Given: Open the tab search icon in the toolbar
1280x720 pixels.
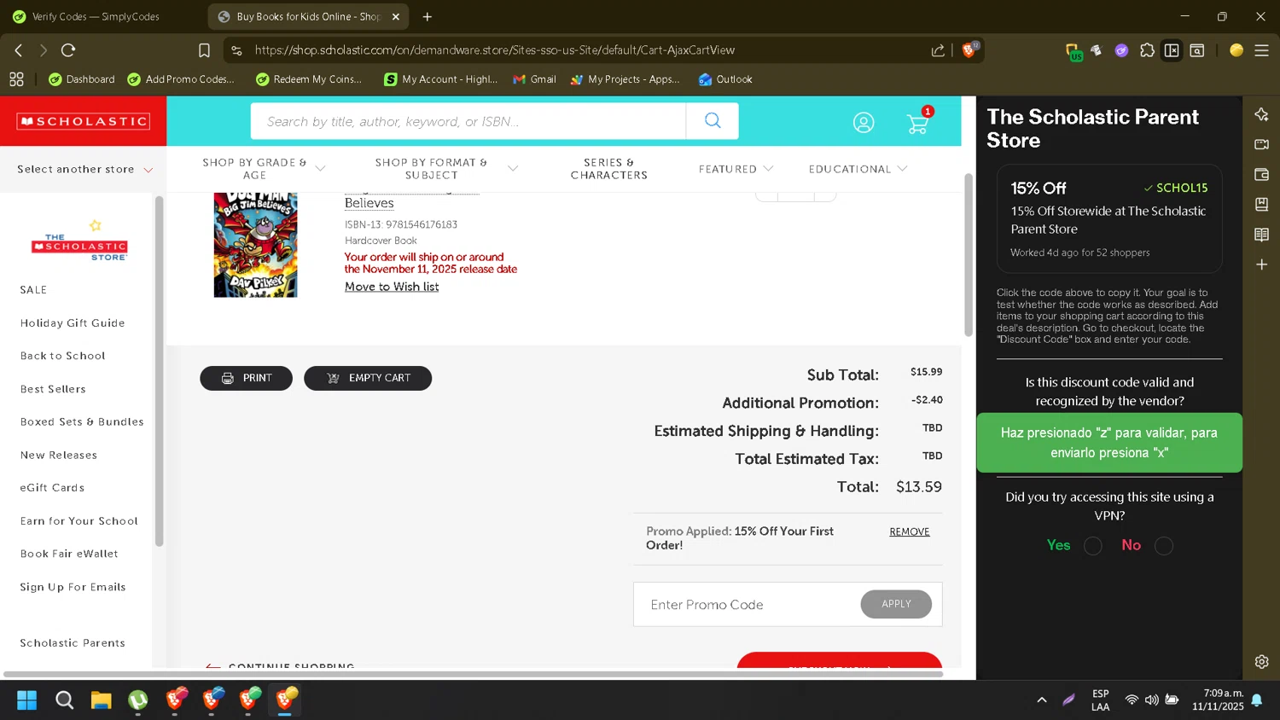Looking at the screenshot, I should (1197, 50).
